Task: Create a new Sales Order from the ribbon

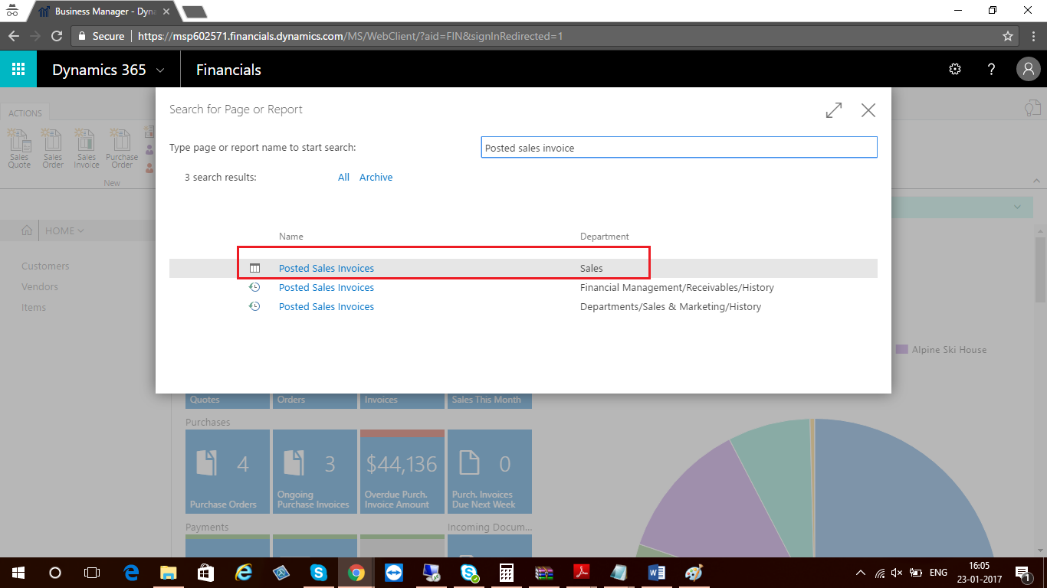Action: point(53,149)
